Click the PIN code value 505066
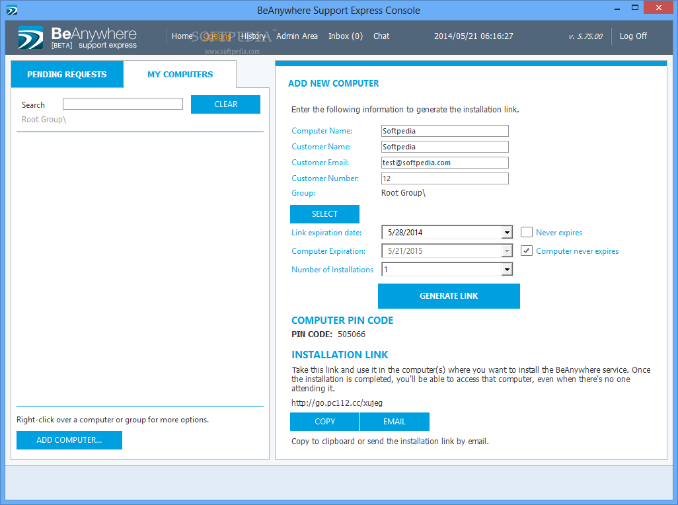Image resolution: width=678 pixels, height=505 pixels. 352,334
